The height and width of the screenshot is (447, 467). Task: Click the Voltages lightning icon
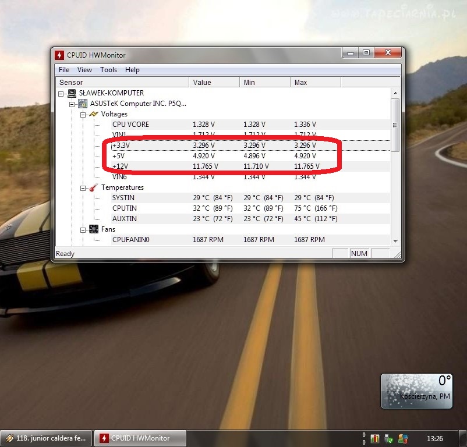[94, 114]
